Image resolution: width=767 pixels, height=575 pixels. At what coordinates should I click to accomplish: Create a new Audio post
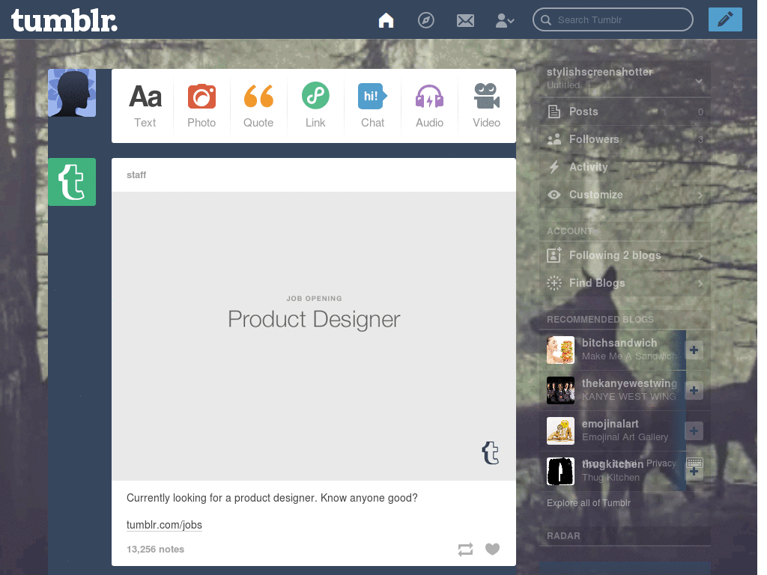[429, 106]
